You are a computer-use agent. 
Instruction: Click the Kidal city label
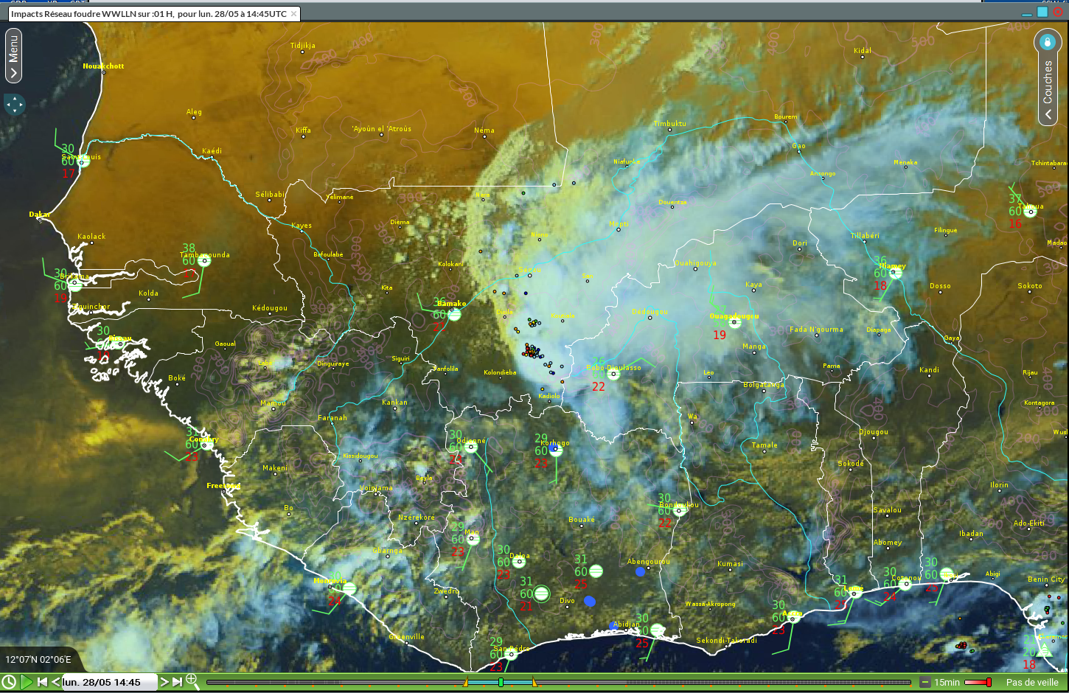pos(863,51)
